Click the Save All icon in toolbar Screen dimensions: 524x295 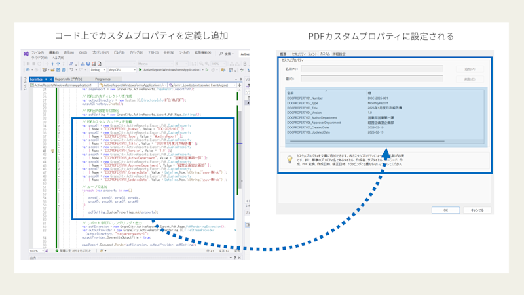pos(64,70)
